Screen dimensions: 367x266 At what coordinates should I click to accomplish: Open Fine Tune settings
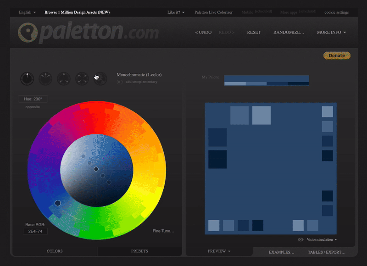(163, 231)
